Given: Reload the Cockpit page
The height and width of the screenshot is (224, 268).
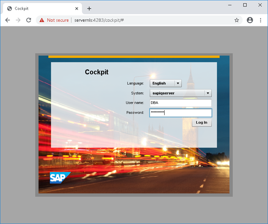Looking at the screenshot, I should [28, 20].
